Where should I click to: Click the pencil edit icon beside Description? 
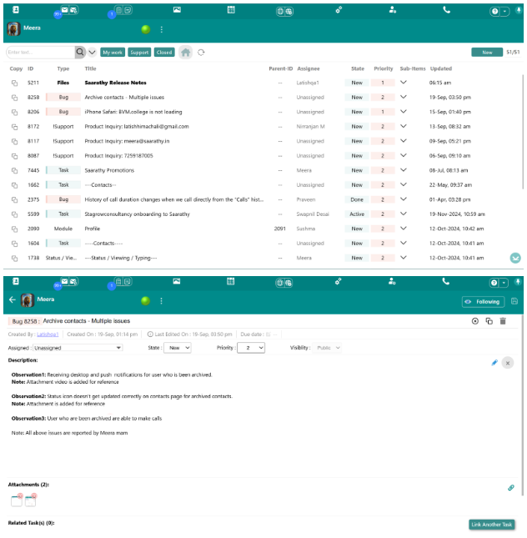pos(494,362)
